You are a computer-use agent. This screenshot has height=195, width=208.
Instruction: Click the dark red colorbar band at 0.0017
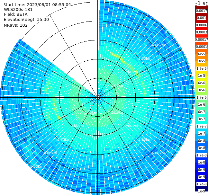click(x=202, y=11)
